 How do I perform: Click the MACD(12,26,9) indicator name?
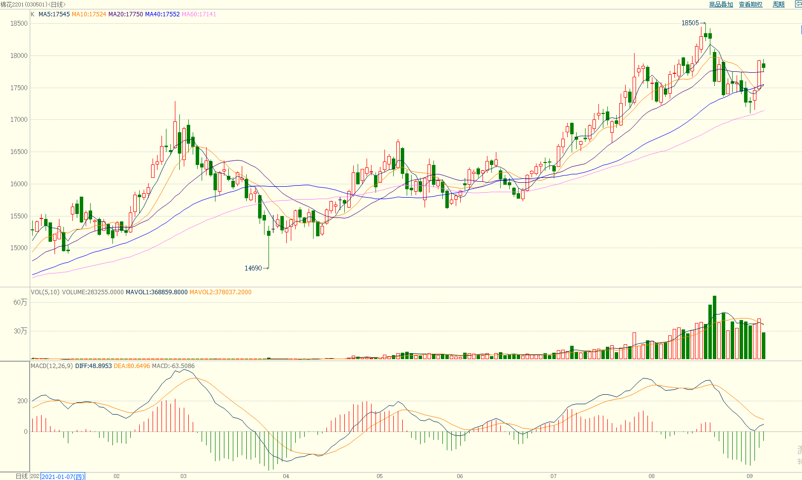click(52, 366)
